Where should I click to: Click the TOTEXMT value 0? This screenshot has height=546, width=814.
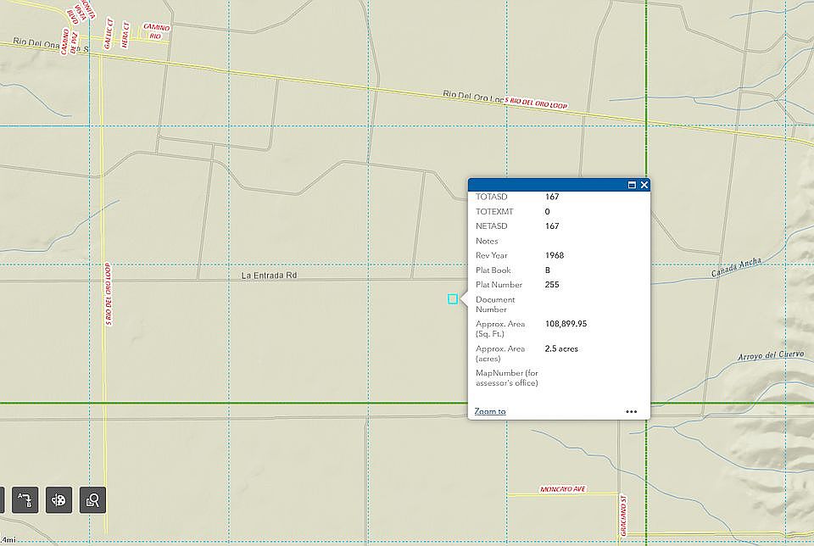pyautogui.click(x=547, y=211)
